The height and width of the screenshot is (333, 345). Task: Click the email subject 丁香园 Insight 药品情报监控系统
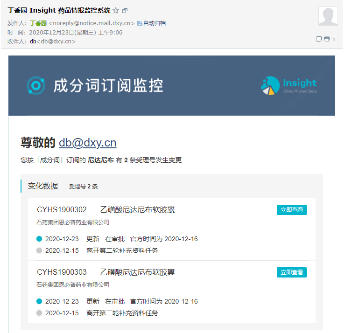(59, 10)
